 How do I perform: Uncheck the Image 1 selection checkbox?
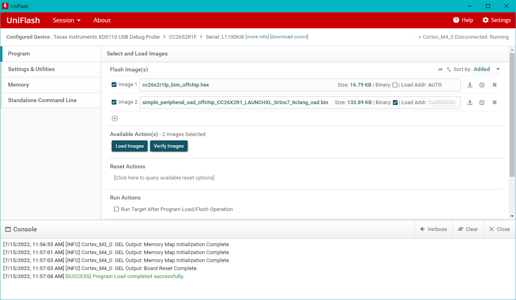[x=114, y=85]
